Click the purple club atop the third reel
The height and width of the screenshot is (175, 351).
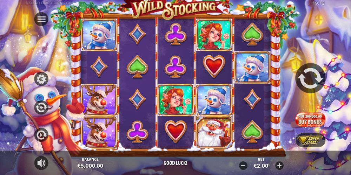click(x=175, y=35)
